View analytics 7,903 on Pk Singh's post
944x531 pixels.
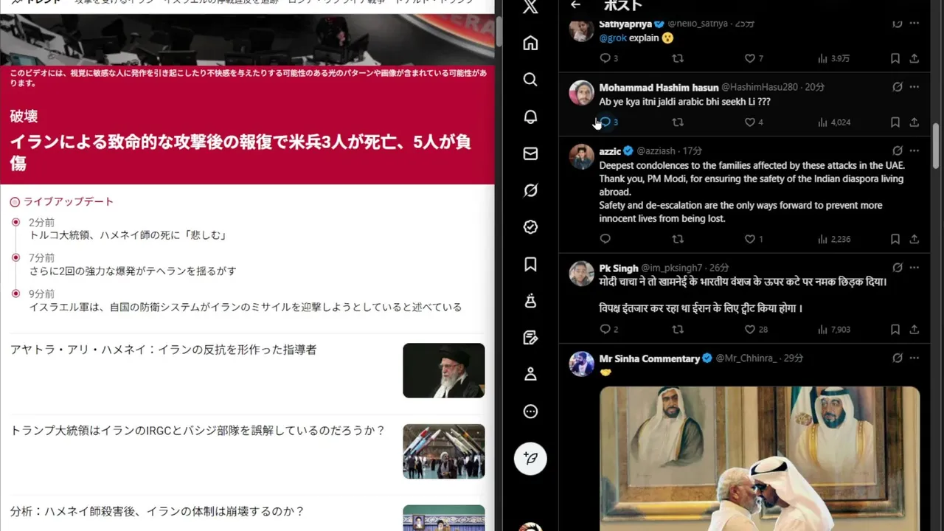pos(834,330)
